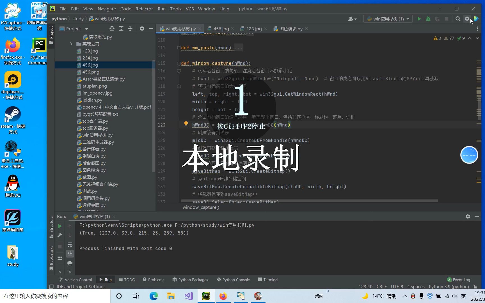Collapse all nodes in the Project panel
485x303 pixels.
tap(131, 29)
